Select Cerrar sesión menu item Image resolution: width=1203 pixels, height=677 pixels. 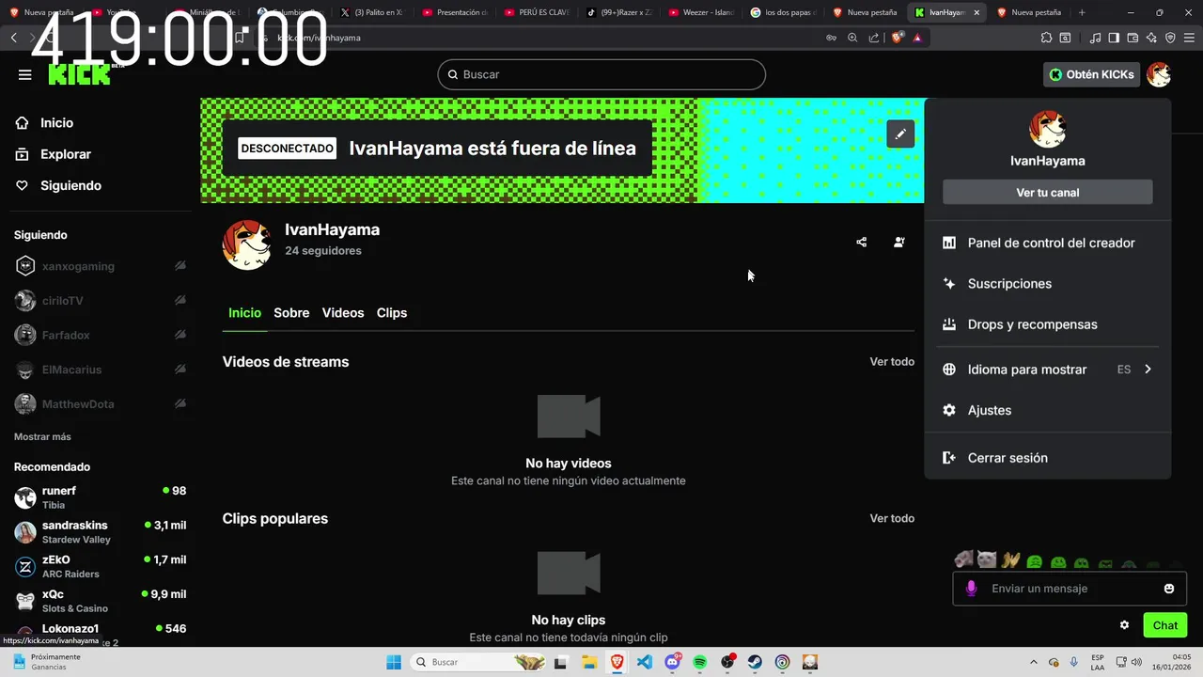pos(1047,458)
